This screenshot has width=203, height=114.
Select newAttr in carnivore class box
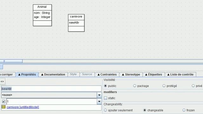click(x=74, y=22)
